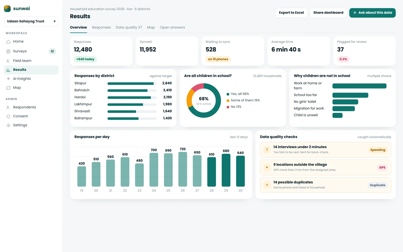
Task: Click the Speeding tag
Action: (x=378, y=150)
